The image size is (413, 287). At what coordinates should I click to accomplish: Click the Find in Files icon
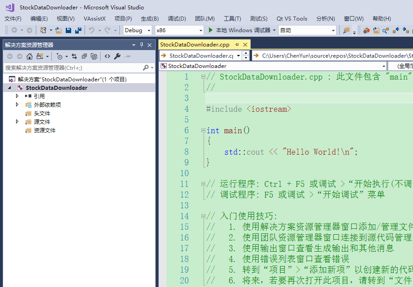[x=346, y=30]
